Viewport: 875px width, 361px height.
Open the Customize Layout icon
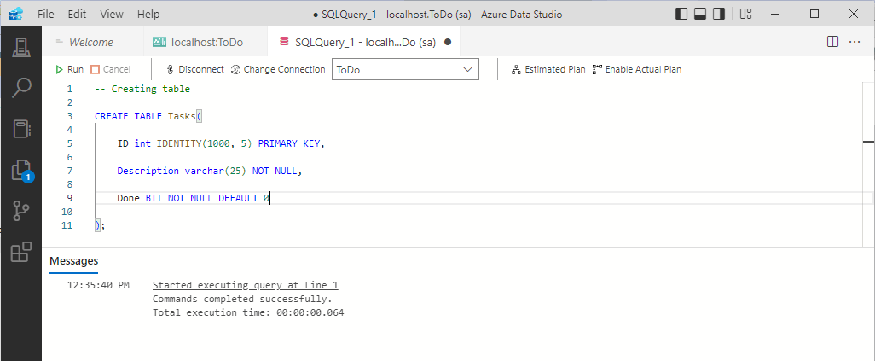(745, 14)
